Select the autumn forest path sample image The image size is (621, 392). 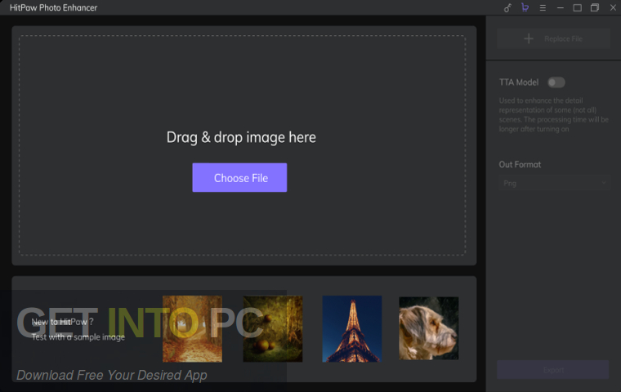193,328
